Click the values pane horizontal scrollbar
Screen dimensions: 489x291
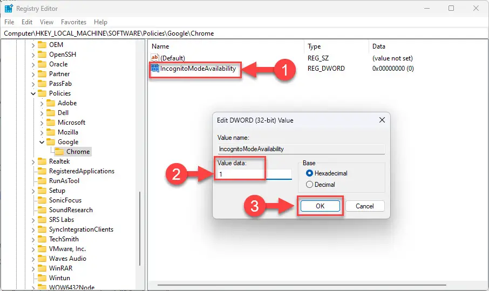click(x=302, y=285)
